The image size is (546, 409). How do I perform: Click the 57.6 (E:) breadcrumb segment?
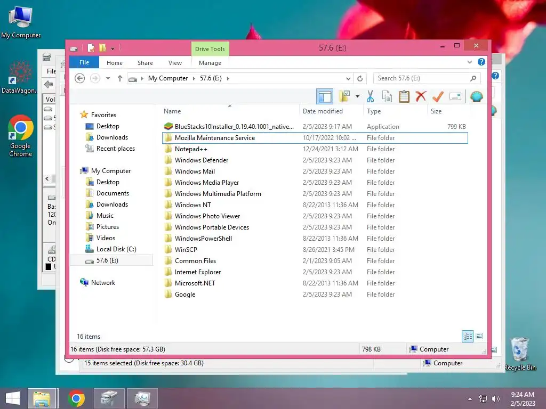point(211,78)
